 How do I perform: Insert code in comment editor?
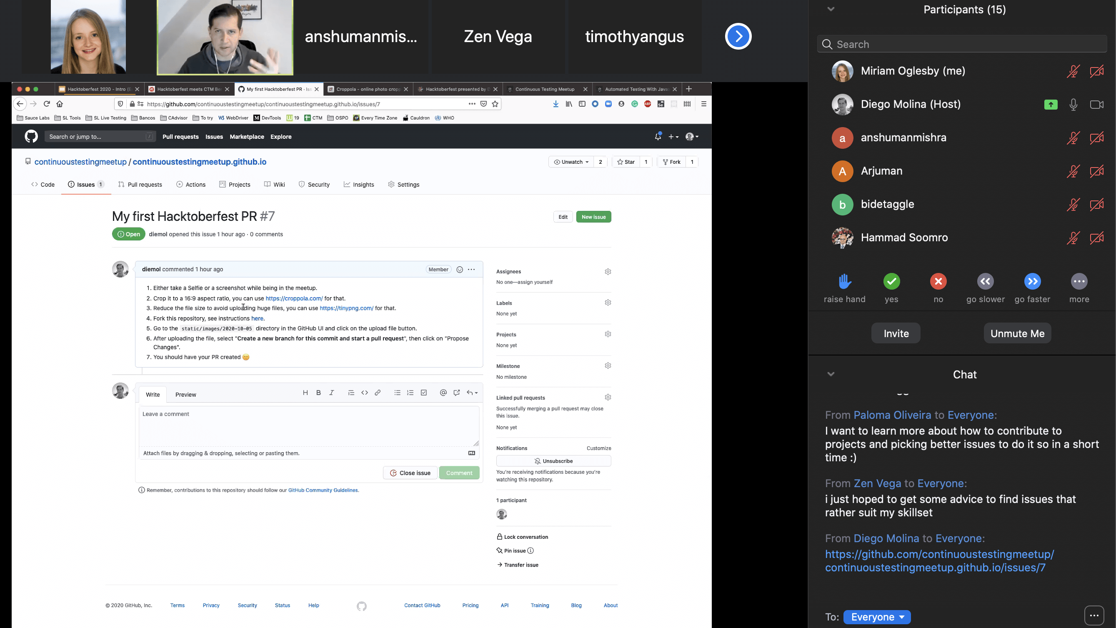364,393
